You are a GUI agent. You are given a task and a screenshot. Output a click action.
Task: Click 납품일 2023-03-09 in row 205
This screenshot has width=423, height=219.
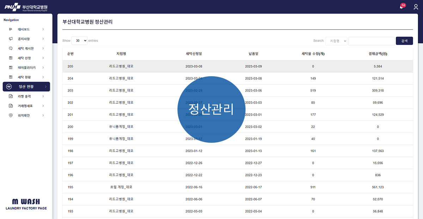(253, 66)
